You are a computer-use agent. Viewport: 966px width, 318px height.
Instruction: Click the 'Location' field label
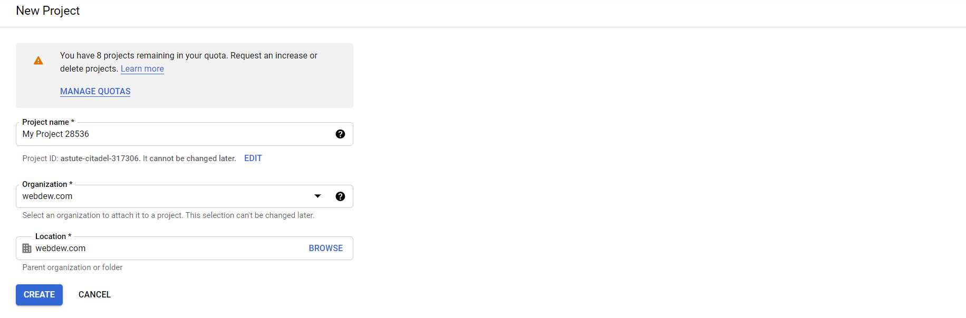[x=51, y=236]
